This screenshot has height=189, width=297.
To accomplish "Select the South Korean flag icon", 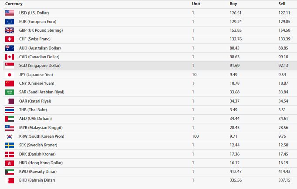I will tap(10, 136).
